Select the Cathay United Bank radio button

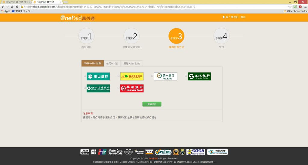[x=119, y=76]
